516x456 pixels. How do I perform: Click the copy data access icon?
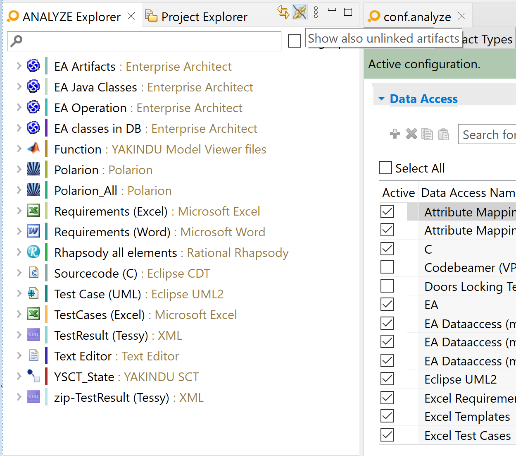(x=427, y=134)
